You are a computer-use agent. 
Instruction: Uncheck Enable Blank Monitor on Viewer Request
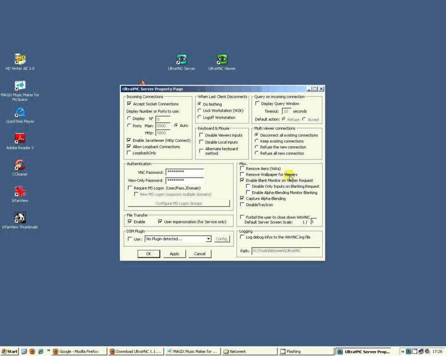coord(242,180)
